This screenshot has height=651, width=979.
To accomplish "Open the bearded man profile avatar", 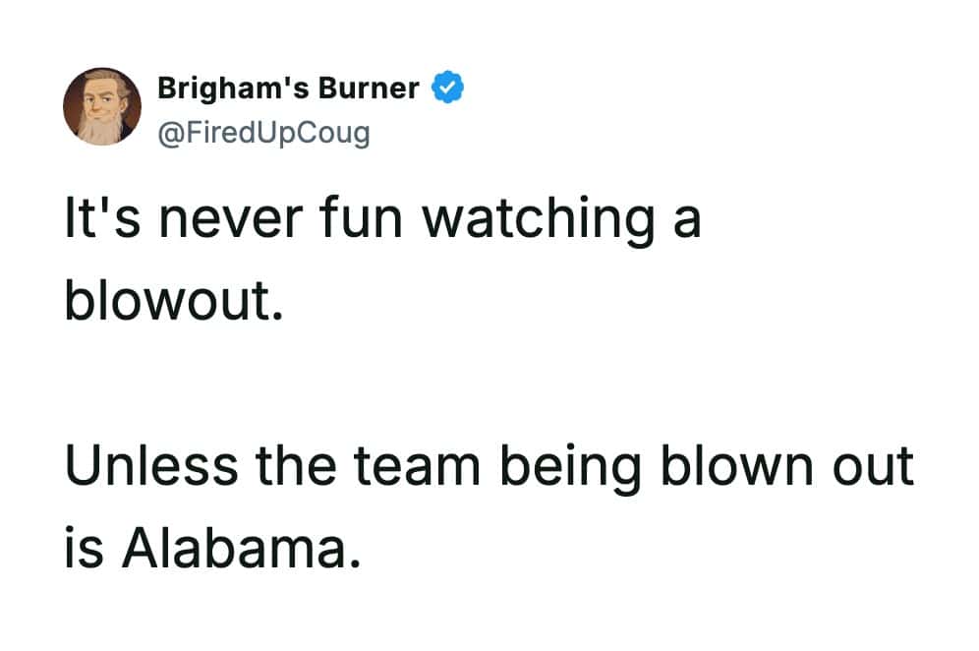I will click(102, 108).
